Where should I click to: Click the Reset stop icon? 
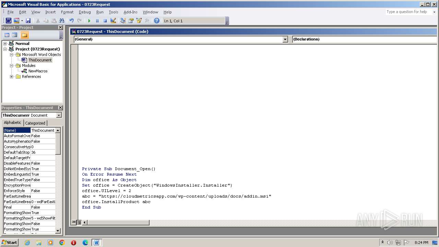(105, 21)
